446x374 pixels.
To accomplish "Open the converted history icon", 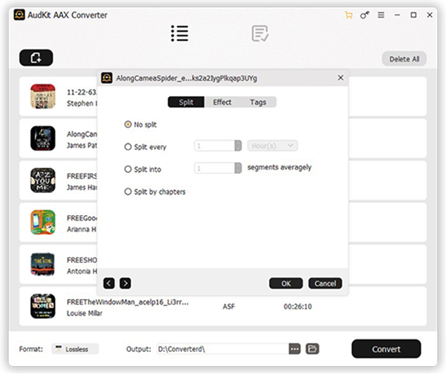I will tap(260, 33).
